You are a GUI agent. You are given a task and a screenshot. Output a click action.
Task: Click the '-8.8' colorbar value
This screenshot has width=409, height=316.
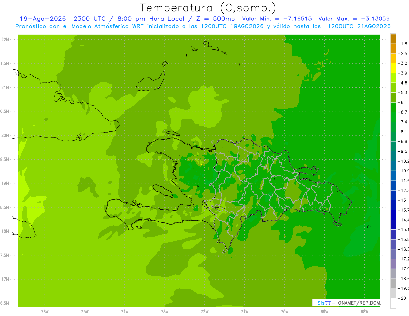403,141
